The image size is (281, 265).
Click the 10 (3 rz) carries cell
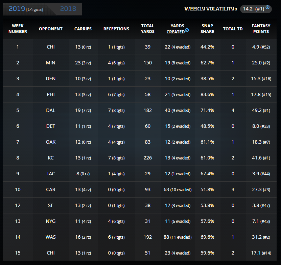(83, 79)
